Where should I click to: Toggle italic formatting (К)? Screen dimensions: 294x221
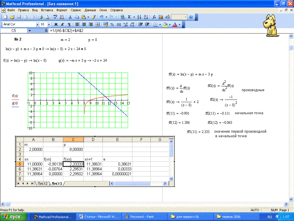pos(63,24)
